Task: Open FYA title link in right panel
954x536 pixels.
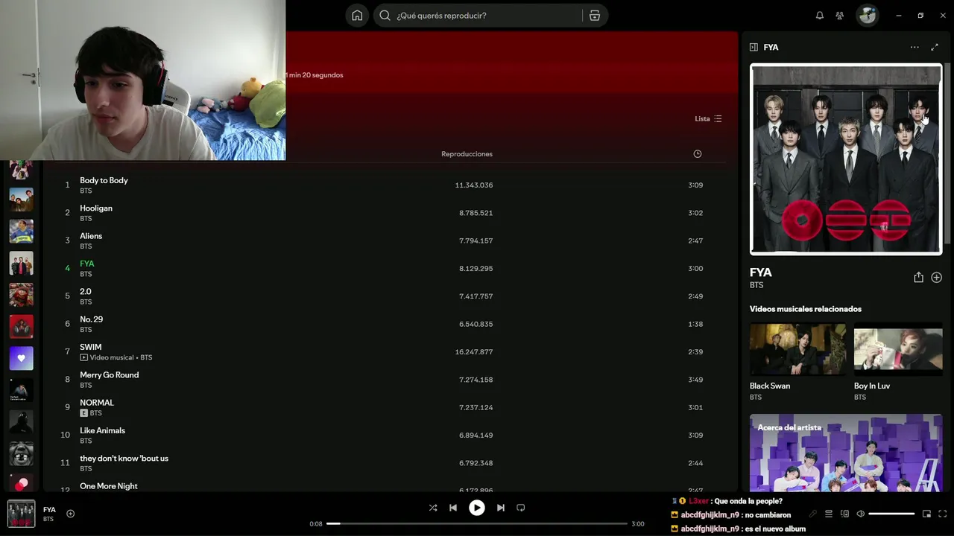Action: (x=761, y=272)
